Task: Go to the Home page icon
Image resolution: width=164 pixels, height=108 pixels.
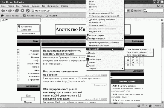Action: 28,11
